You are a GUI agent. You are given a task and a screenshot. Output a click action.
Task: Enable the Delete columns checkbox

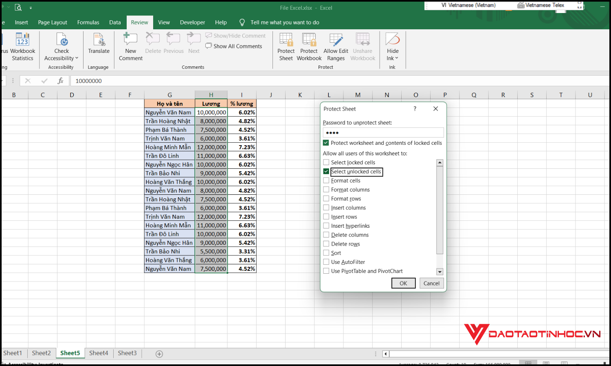(x=326, y=235)
